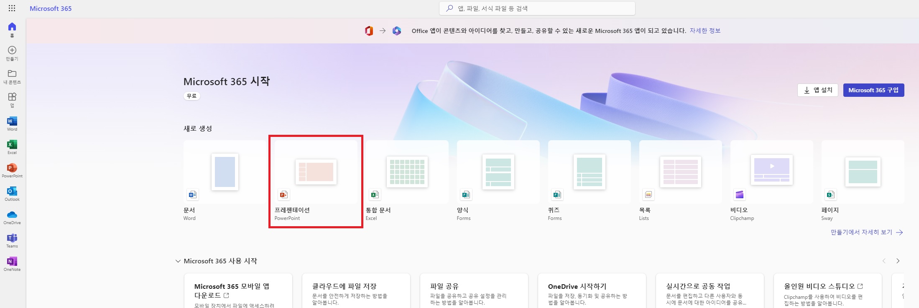Click the Lists icon on 목록 card
The width and height of the screenshot is (919, 308).
coord(648,194)
